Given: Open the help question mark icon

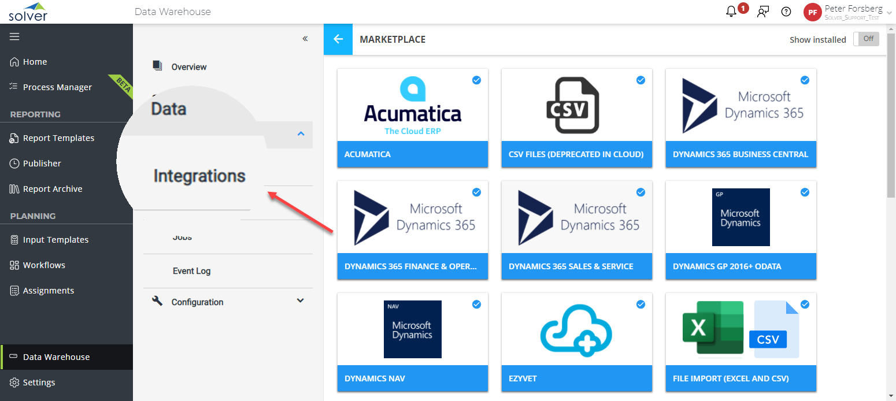Looking at the screenshot, I should coord(786,12).
